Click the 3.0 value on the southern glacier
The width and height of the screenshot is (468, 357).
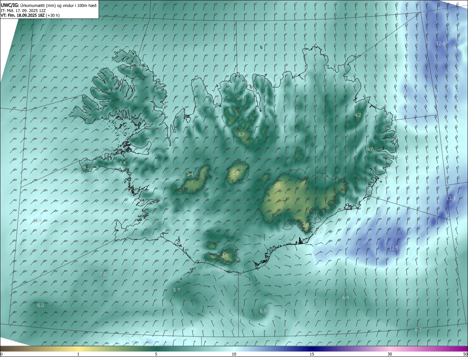[x=225, y=257]
